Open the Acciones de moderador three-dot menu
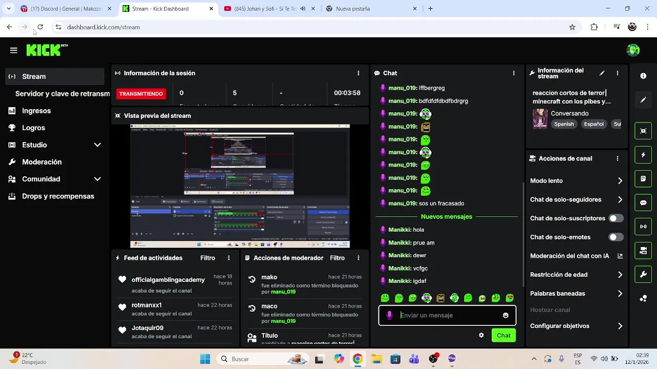This screenshot has height=369, width=657. [x=358, y=258]
